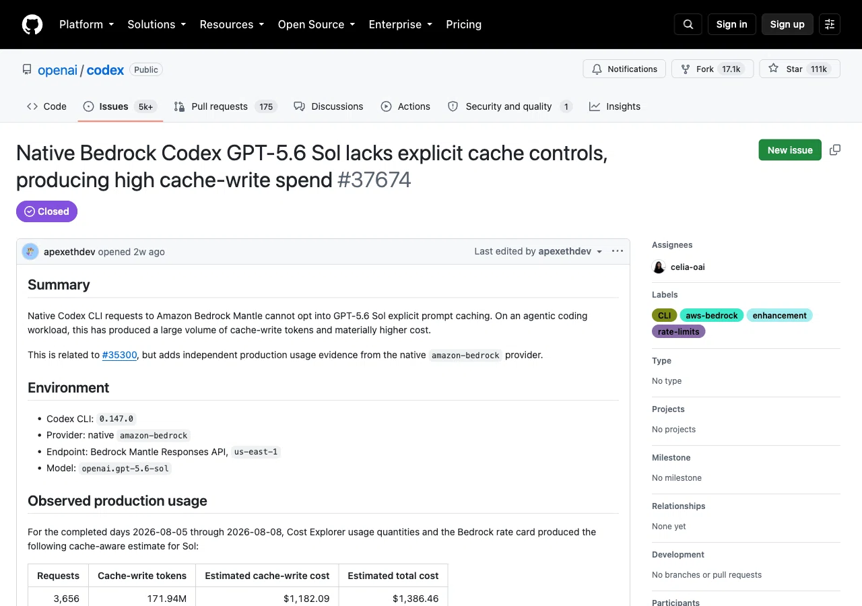862x606 pixels.
Task: Open the Security and quality tab
Action: pos(510,106)
